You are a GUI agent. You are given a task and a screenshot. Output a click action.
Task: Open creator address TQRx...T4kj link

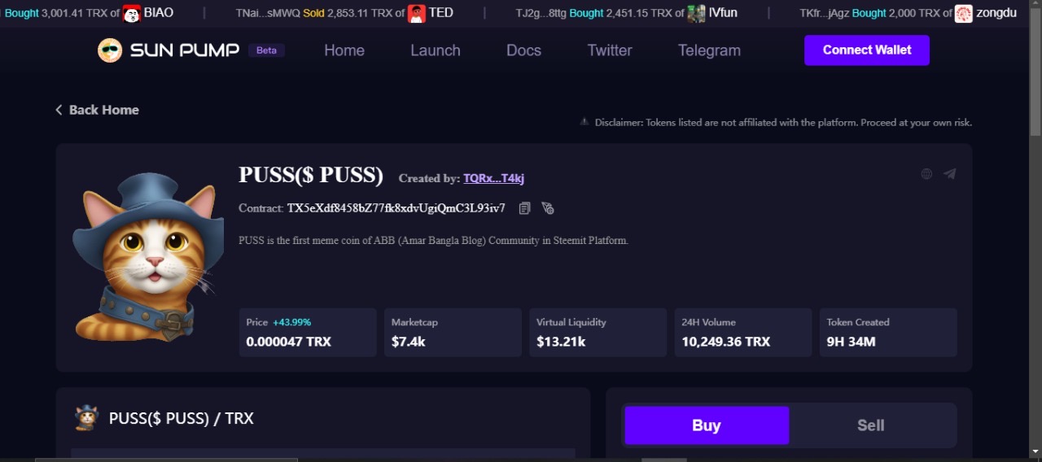(x=494, y=178)
